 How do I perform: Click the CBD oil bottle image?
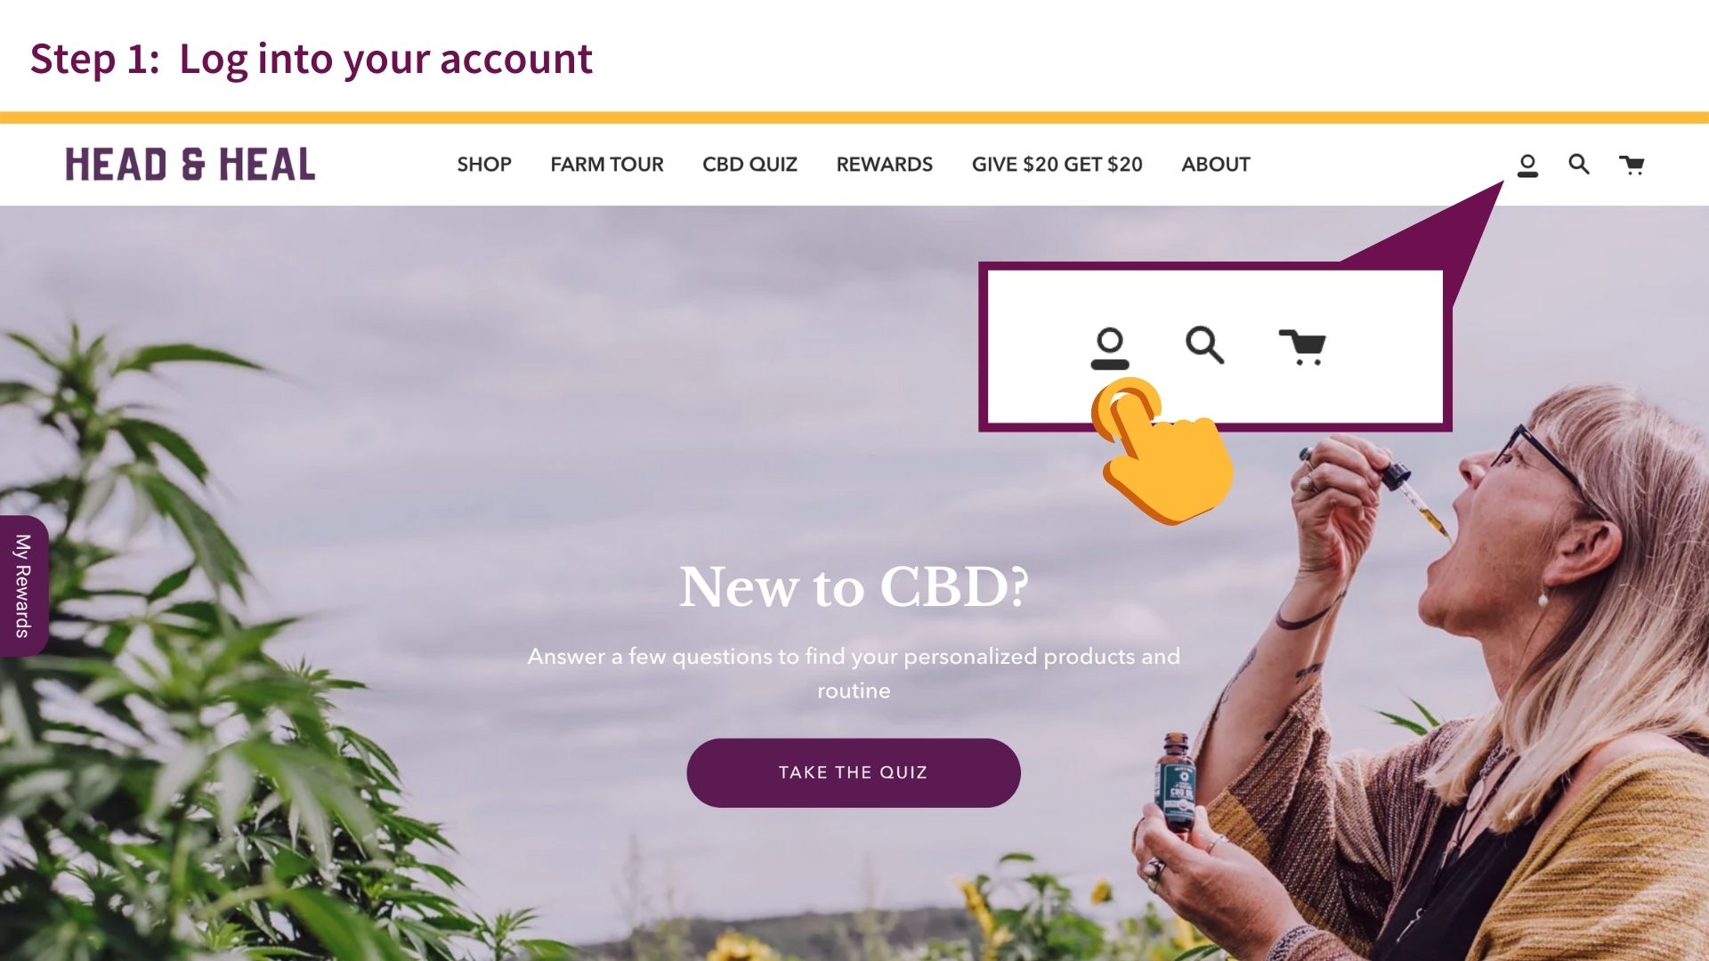1176,783
